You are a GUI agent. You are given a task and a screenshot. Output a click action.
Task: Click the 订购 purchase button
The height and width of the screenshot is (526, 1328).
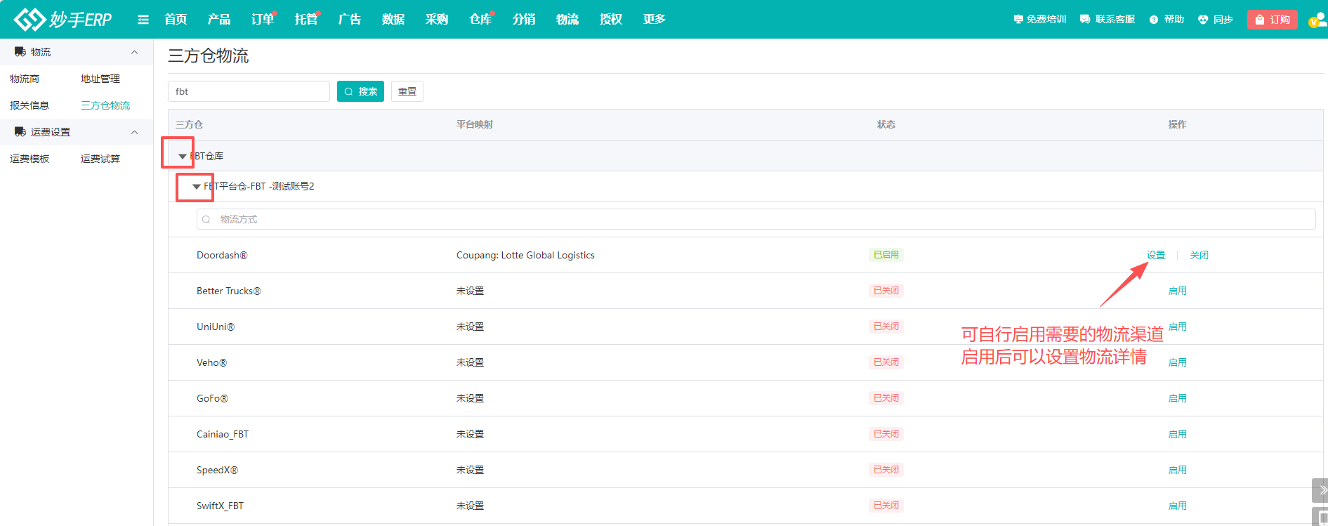[x=1272, y=20]
